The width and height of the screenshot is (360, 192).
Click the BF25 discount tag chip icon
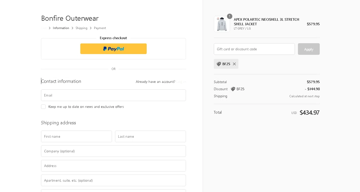pos(219,64)
